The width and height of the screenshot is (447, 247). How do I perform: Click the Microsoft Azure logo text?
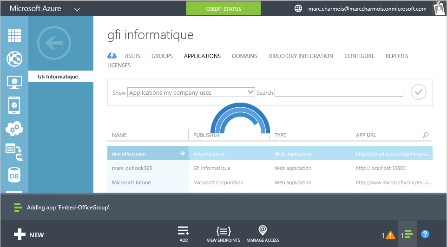35,8
